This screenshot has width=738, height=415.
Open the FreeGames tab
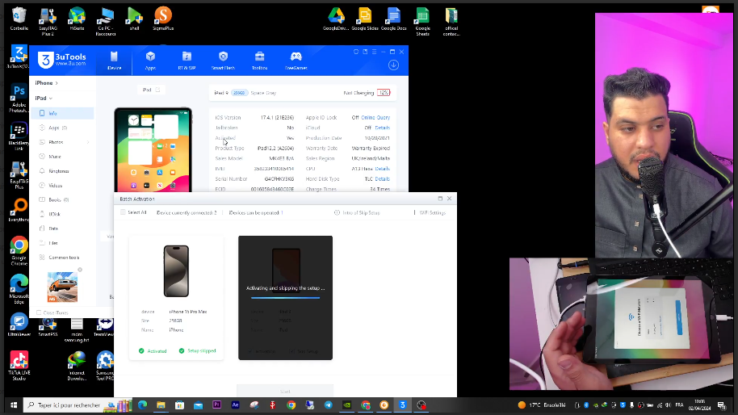296,61
